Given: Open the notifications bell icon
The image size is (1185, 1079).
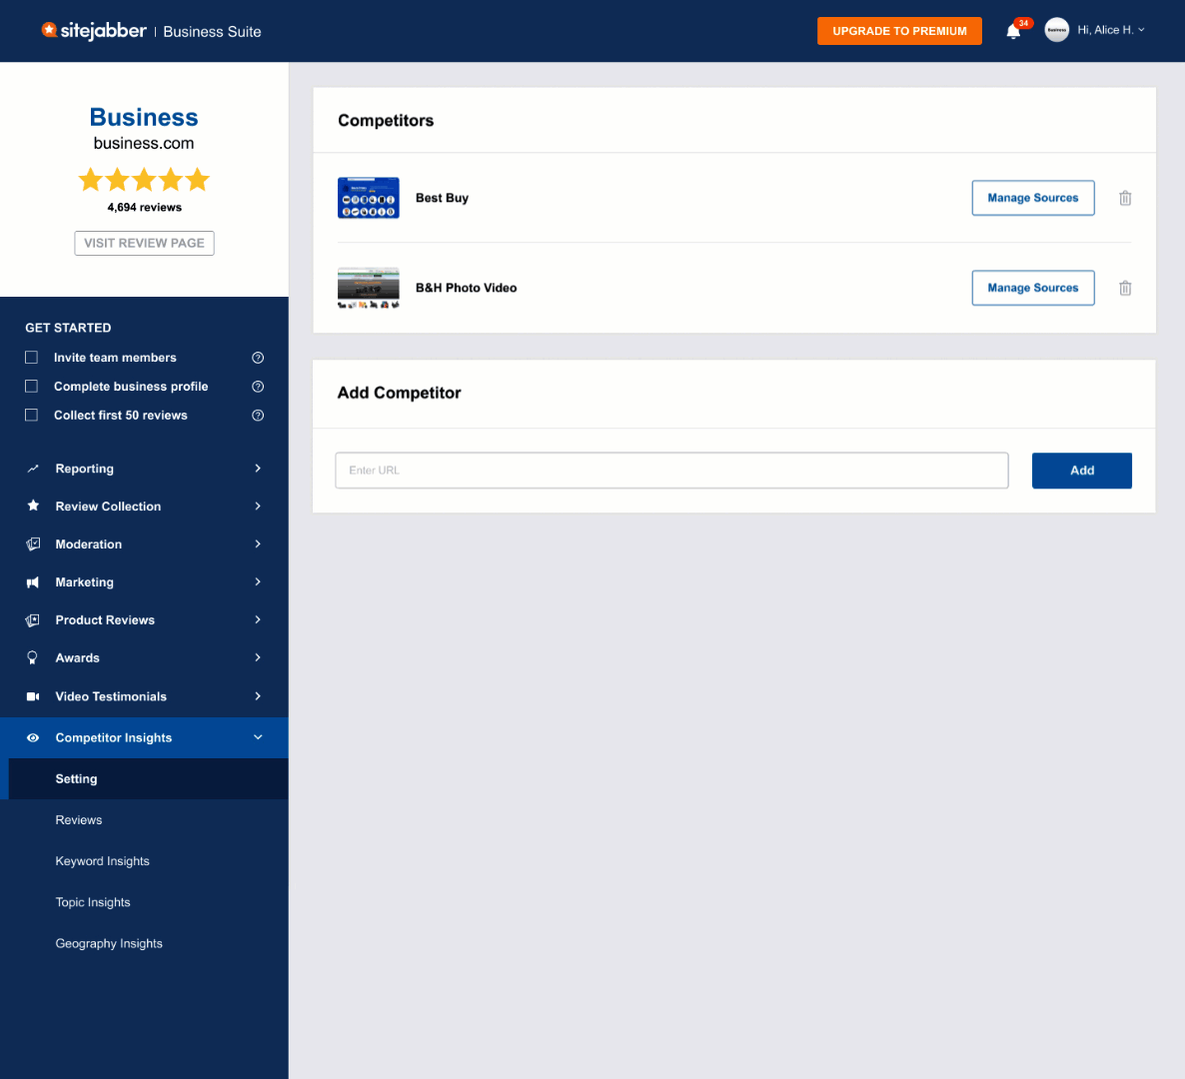Looking at the screenshot, I should [1013, 31].
